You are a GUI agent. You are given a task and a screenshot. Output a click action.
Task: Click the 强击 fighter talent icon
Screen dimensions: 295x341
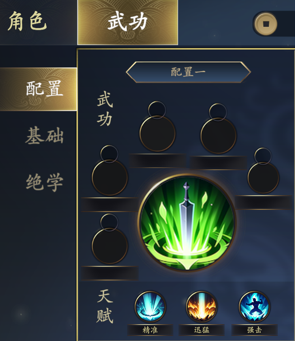click(254, 307)
